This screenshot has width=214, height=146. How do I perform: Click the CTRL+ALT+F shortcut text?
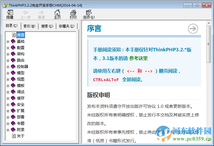[x=106, y=80]
